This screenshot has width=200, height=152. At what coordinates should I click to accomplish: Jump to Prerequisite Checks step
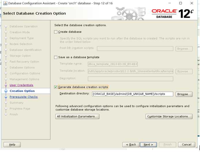(x=24, y=97)
